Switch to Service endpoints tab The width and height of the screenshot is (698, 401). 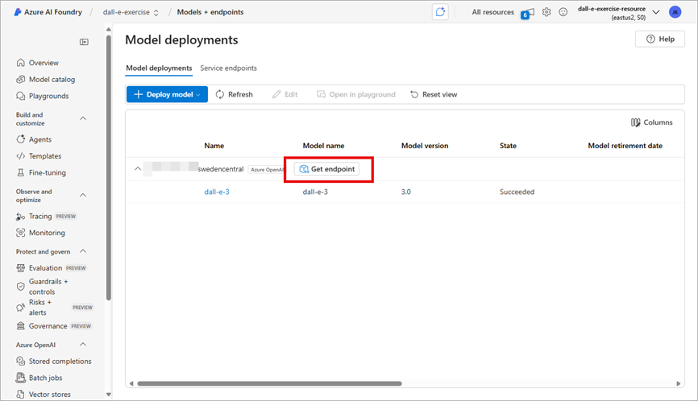pyautogui.click(x=228, y=68)
